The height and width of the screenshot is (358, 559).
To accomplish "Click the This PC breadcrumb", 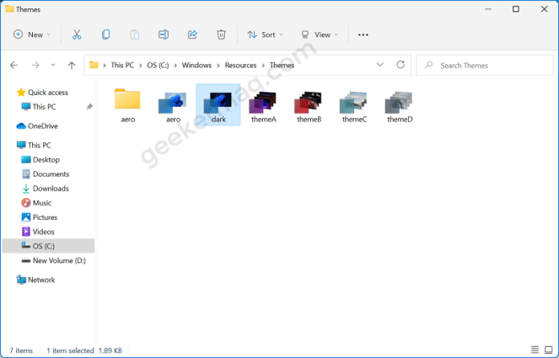I will click(x=122, y=65).
